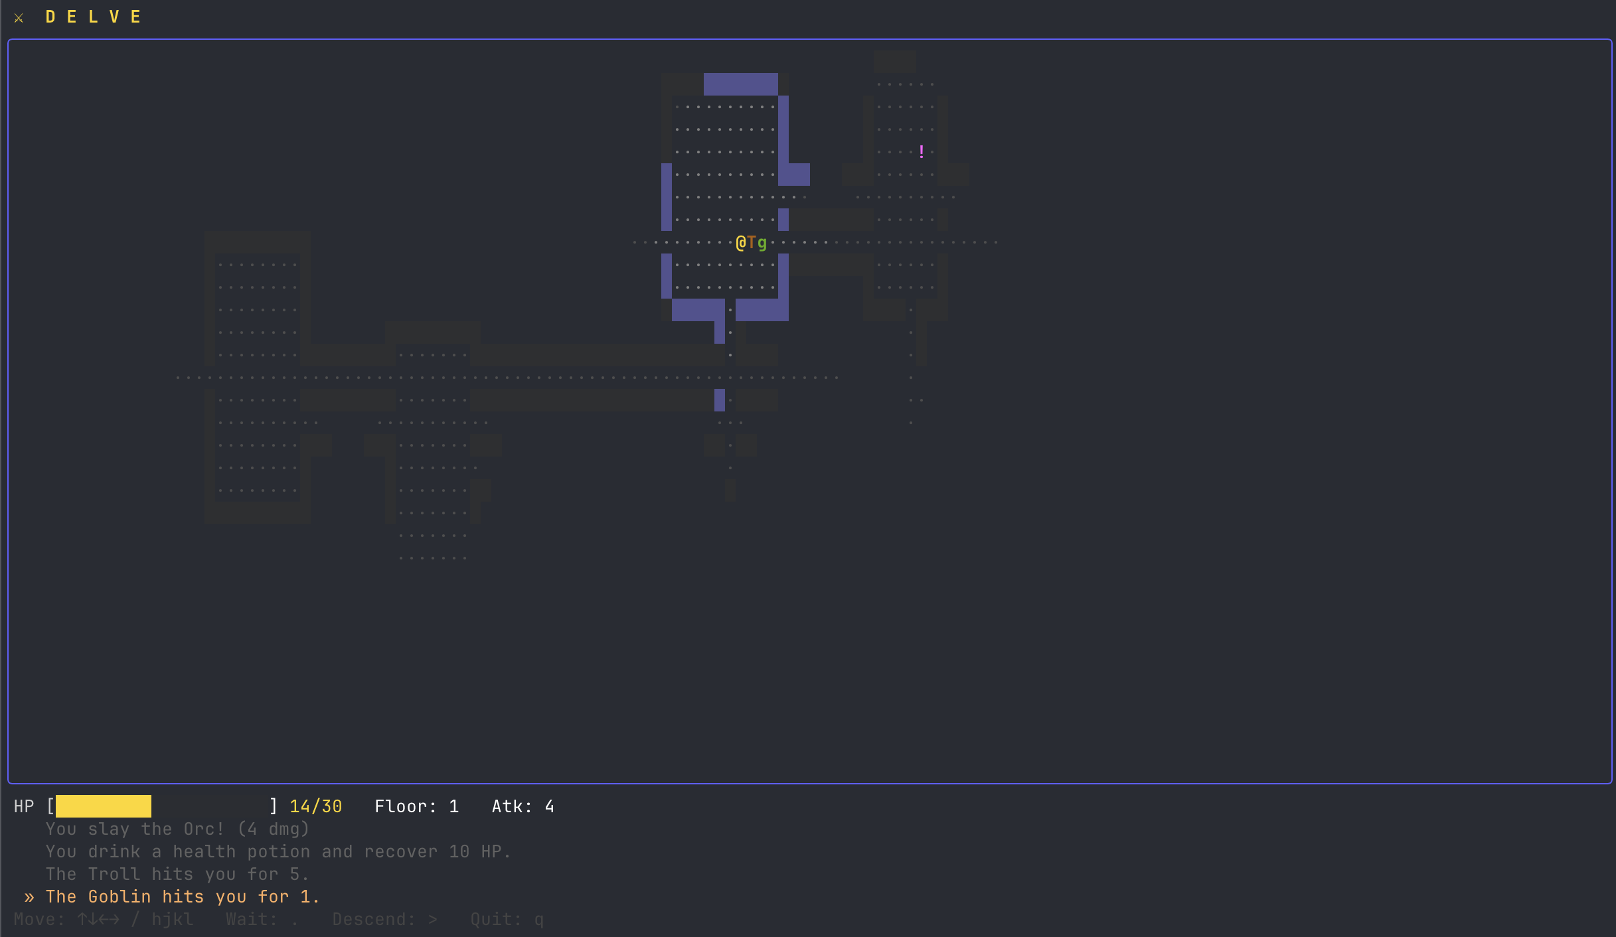Click the green g goblin glyph
The width and height of the screenshot is (1616, 937).
click(762, 244)
